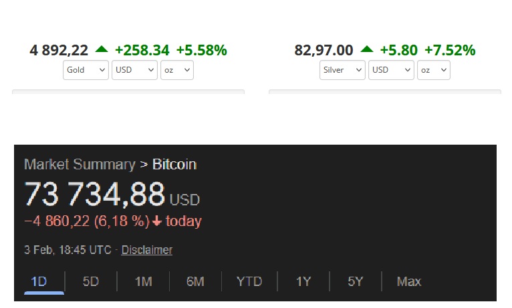Select the 1D chart range tab

tap(39, 281)
